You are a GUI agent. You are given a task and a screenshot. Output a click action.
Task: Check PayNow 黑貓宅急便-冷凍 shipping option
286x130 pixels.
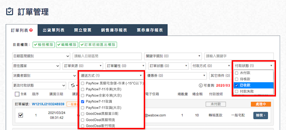tap(83, 83)
